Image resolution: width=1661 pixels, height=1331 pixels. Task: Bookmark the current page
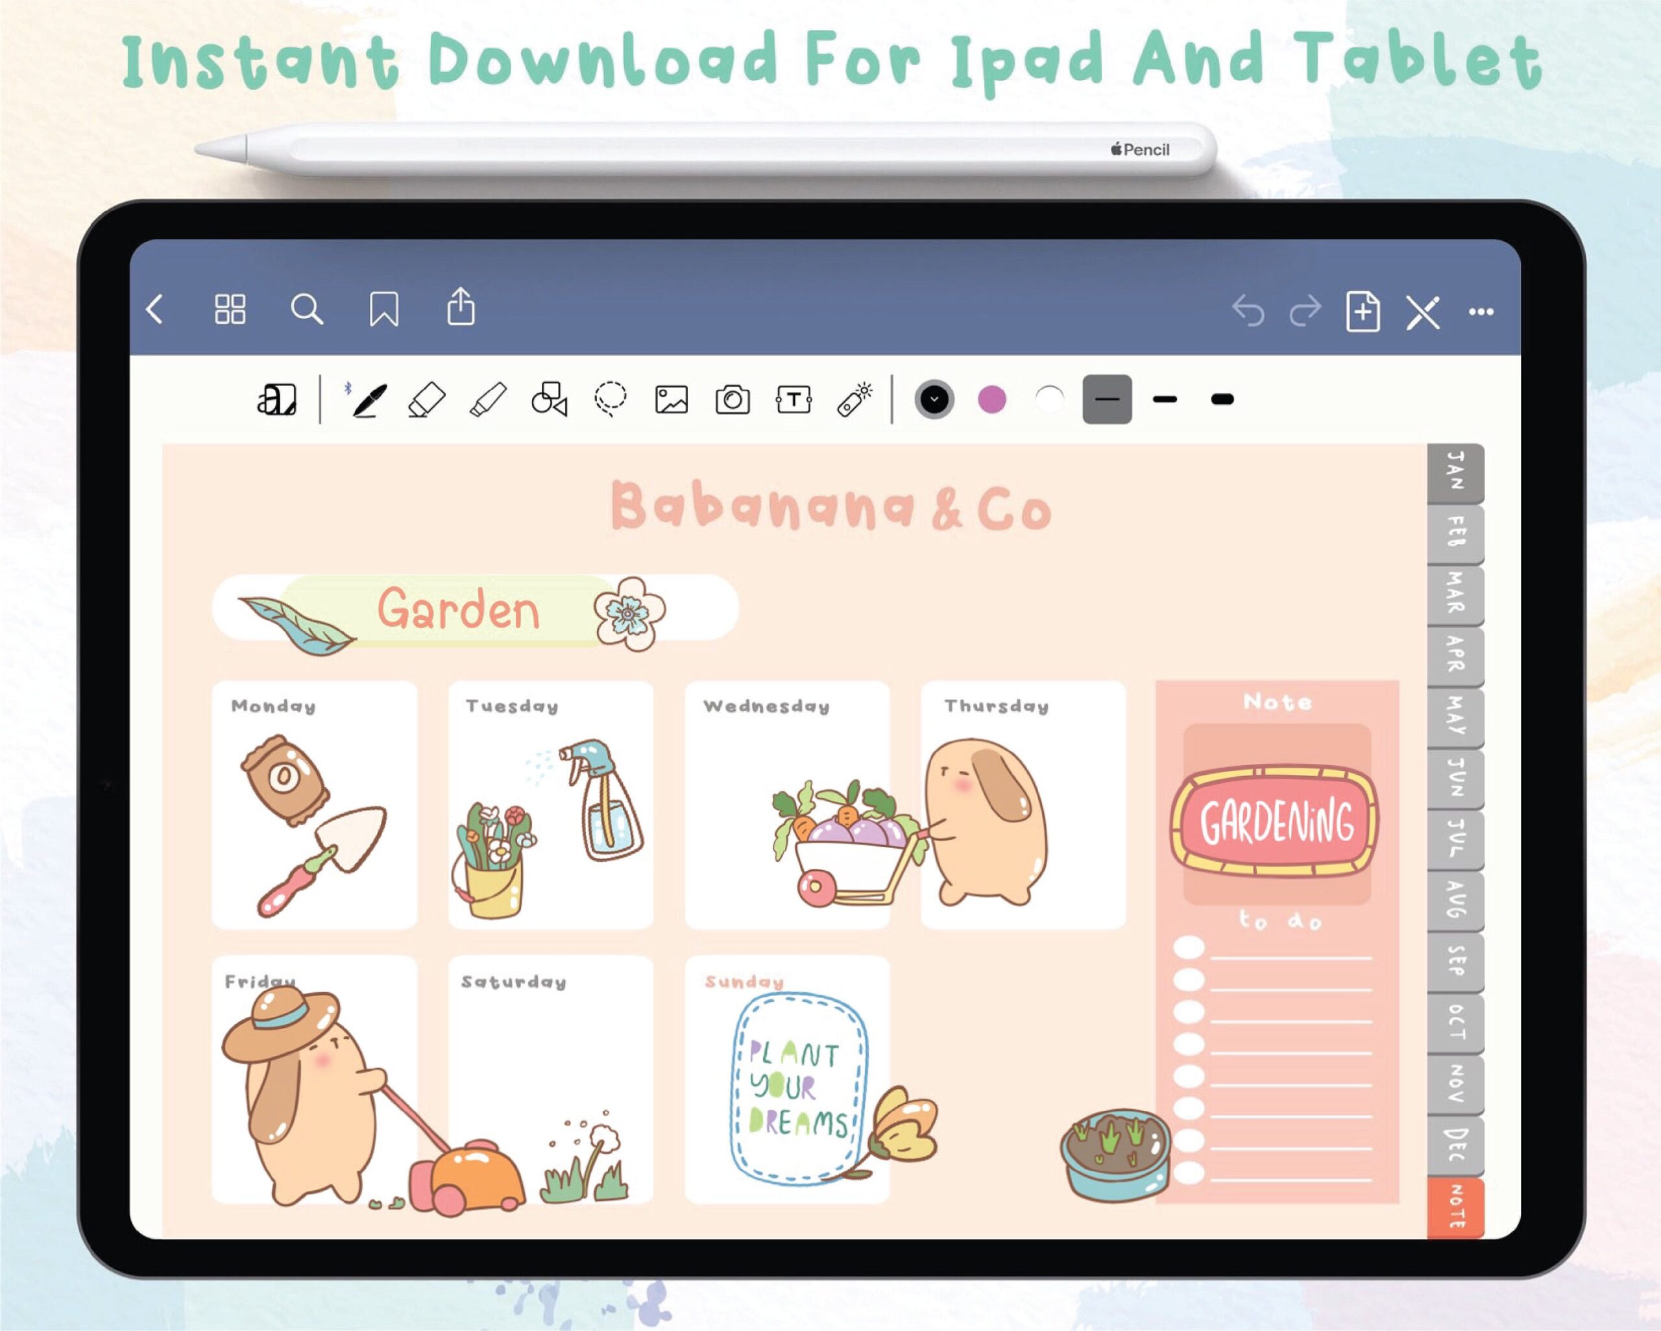pos(383,309)
